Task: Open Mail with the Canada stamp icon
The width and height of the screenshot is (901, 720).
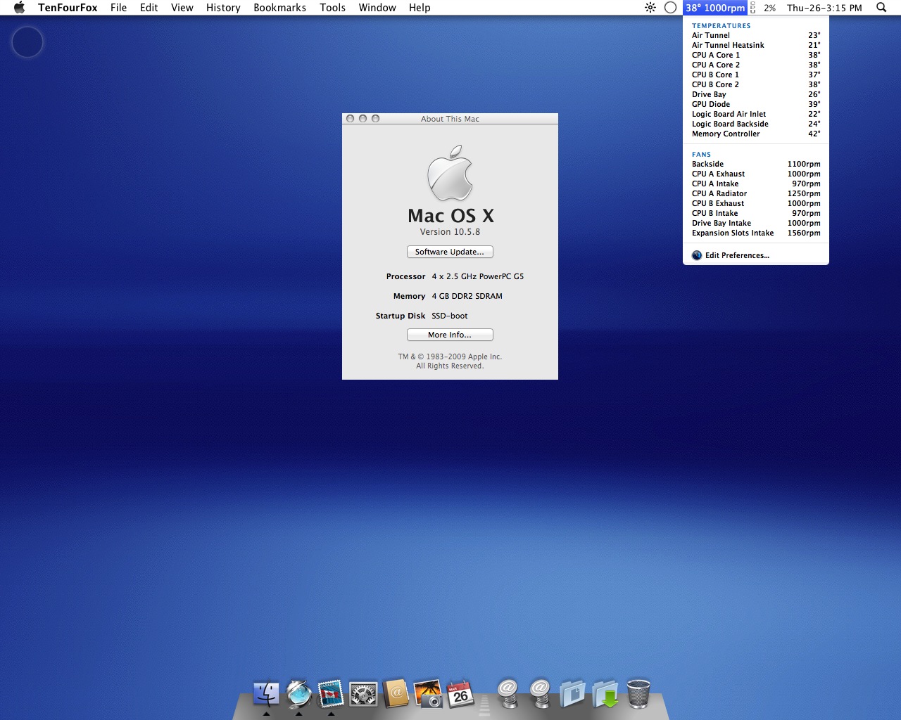Action: [x=331, y=694]
